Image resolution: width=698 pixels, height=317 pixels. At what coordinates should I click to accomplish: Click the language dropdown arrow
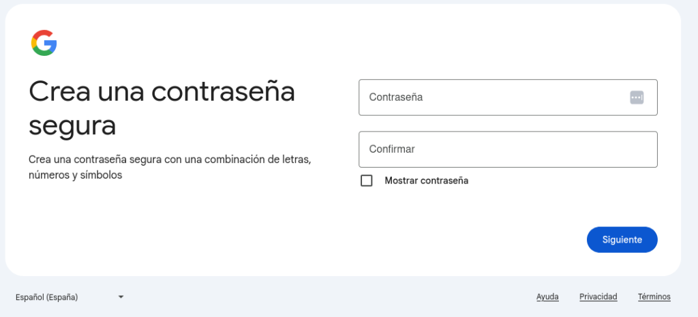(x=121, y=297)
